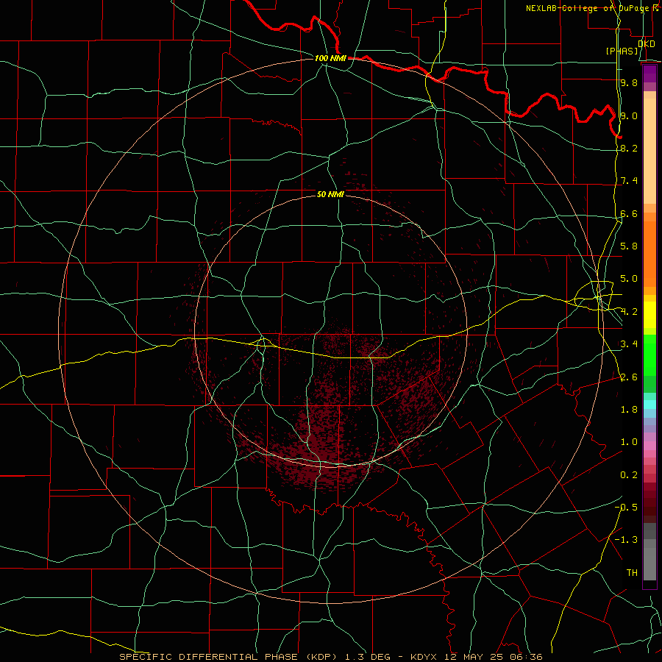Click the 100 NMI range ring label
The height and width of the screenshot is (662, 662).
click(330, 58)
